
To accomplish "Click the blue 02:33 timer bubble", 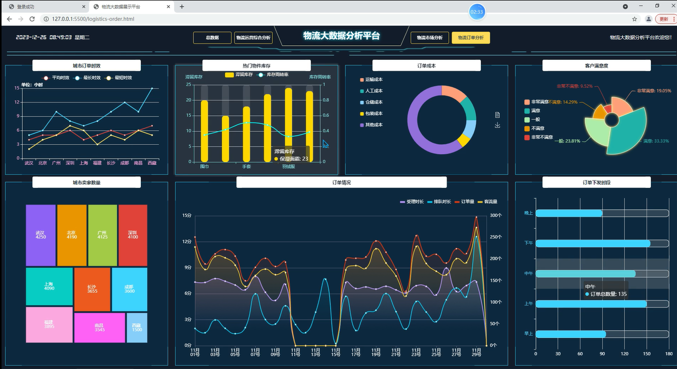I will point(477,12).
